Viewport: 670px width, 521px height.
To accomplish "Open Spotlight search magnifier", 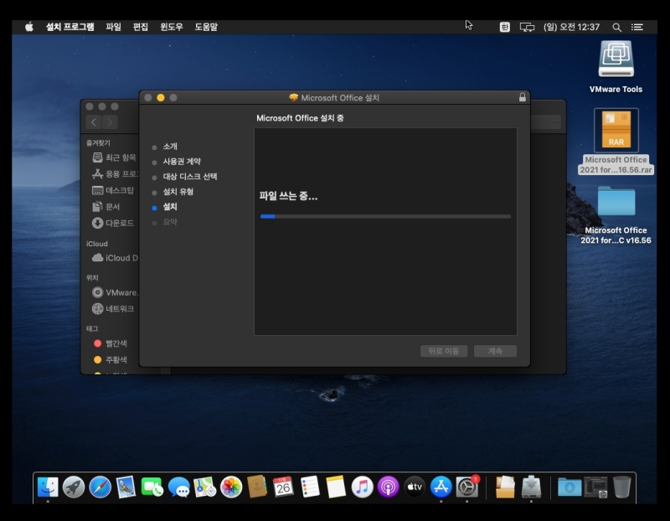I will click(616, 28).
